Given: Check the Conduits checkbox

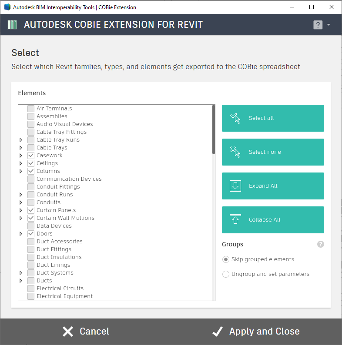Looking at the screenshot, I should point(31,202).
